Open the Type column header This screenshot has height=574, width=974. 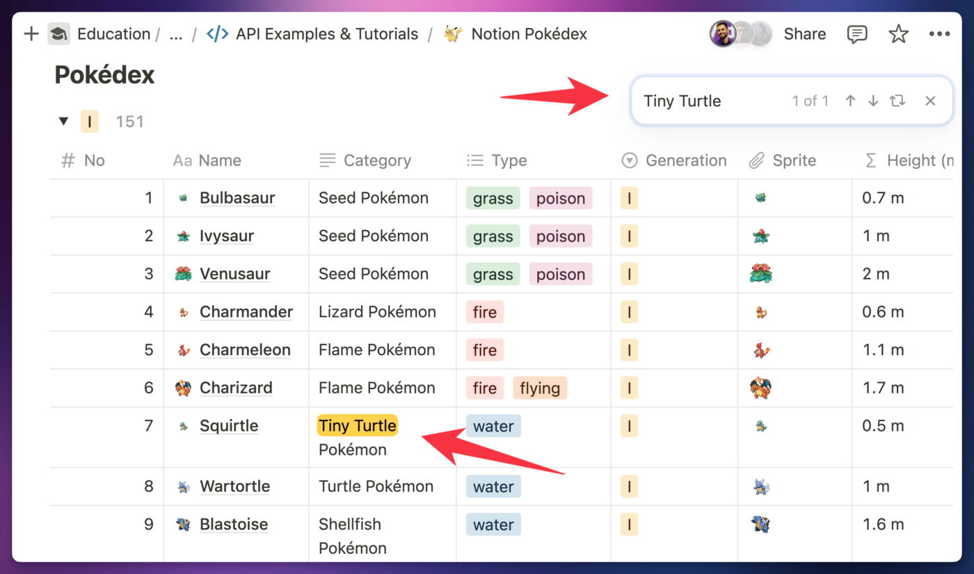pyautogui.click(x=497, y=161)
